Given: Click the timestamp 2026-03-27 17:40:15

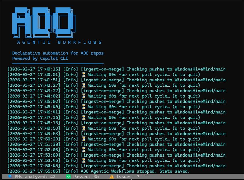Looking at the screenshot, I should coord(34,69).
